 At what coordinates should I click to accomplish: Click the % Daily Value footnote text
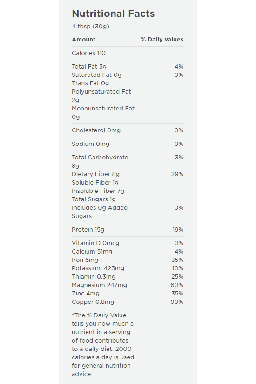(103, 344)
